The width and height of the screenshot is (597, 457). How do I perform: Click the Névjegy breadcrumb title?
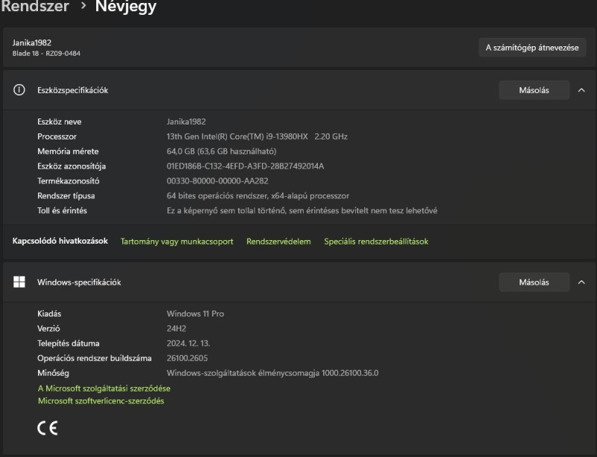point(125,7)
